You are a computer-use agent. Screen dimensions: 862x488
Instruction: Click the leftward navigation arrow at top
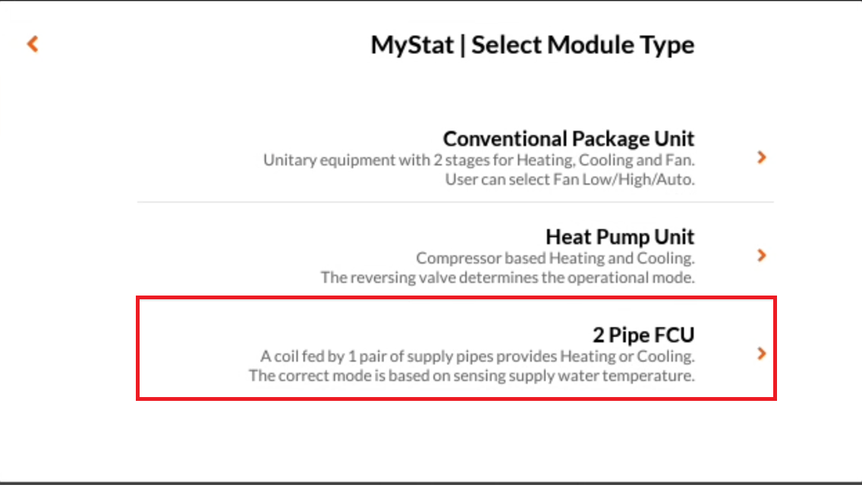pos(32,44)
